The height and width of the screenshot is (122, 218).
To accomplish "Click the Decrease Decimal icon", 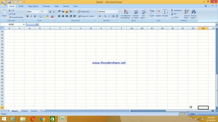I will coord(116,16).
